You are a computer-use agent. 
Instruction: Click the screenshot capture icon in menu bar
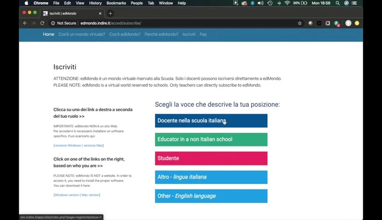coord(236,3)
